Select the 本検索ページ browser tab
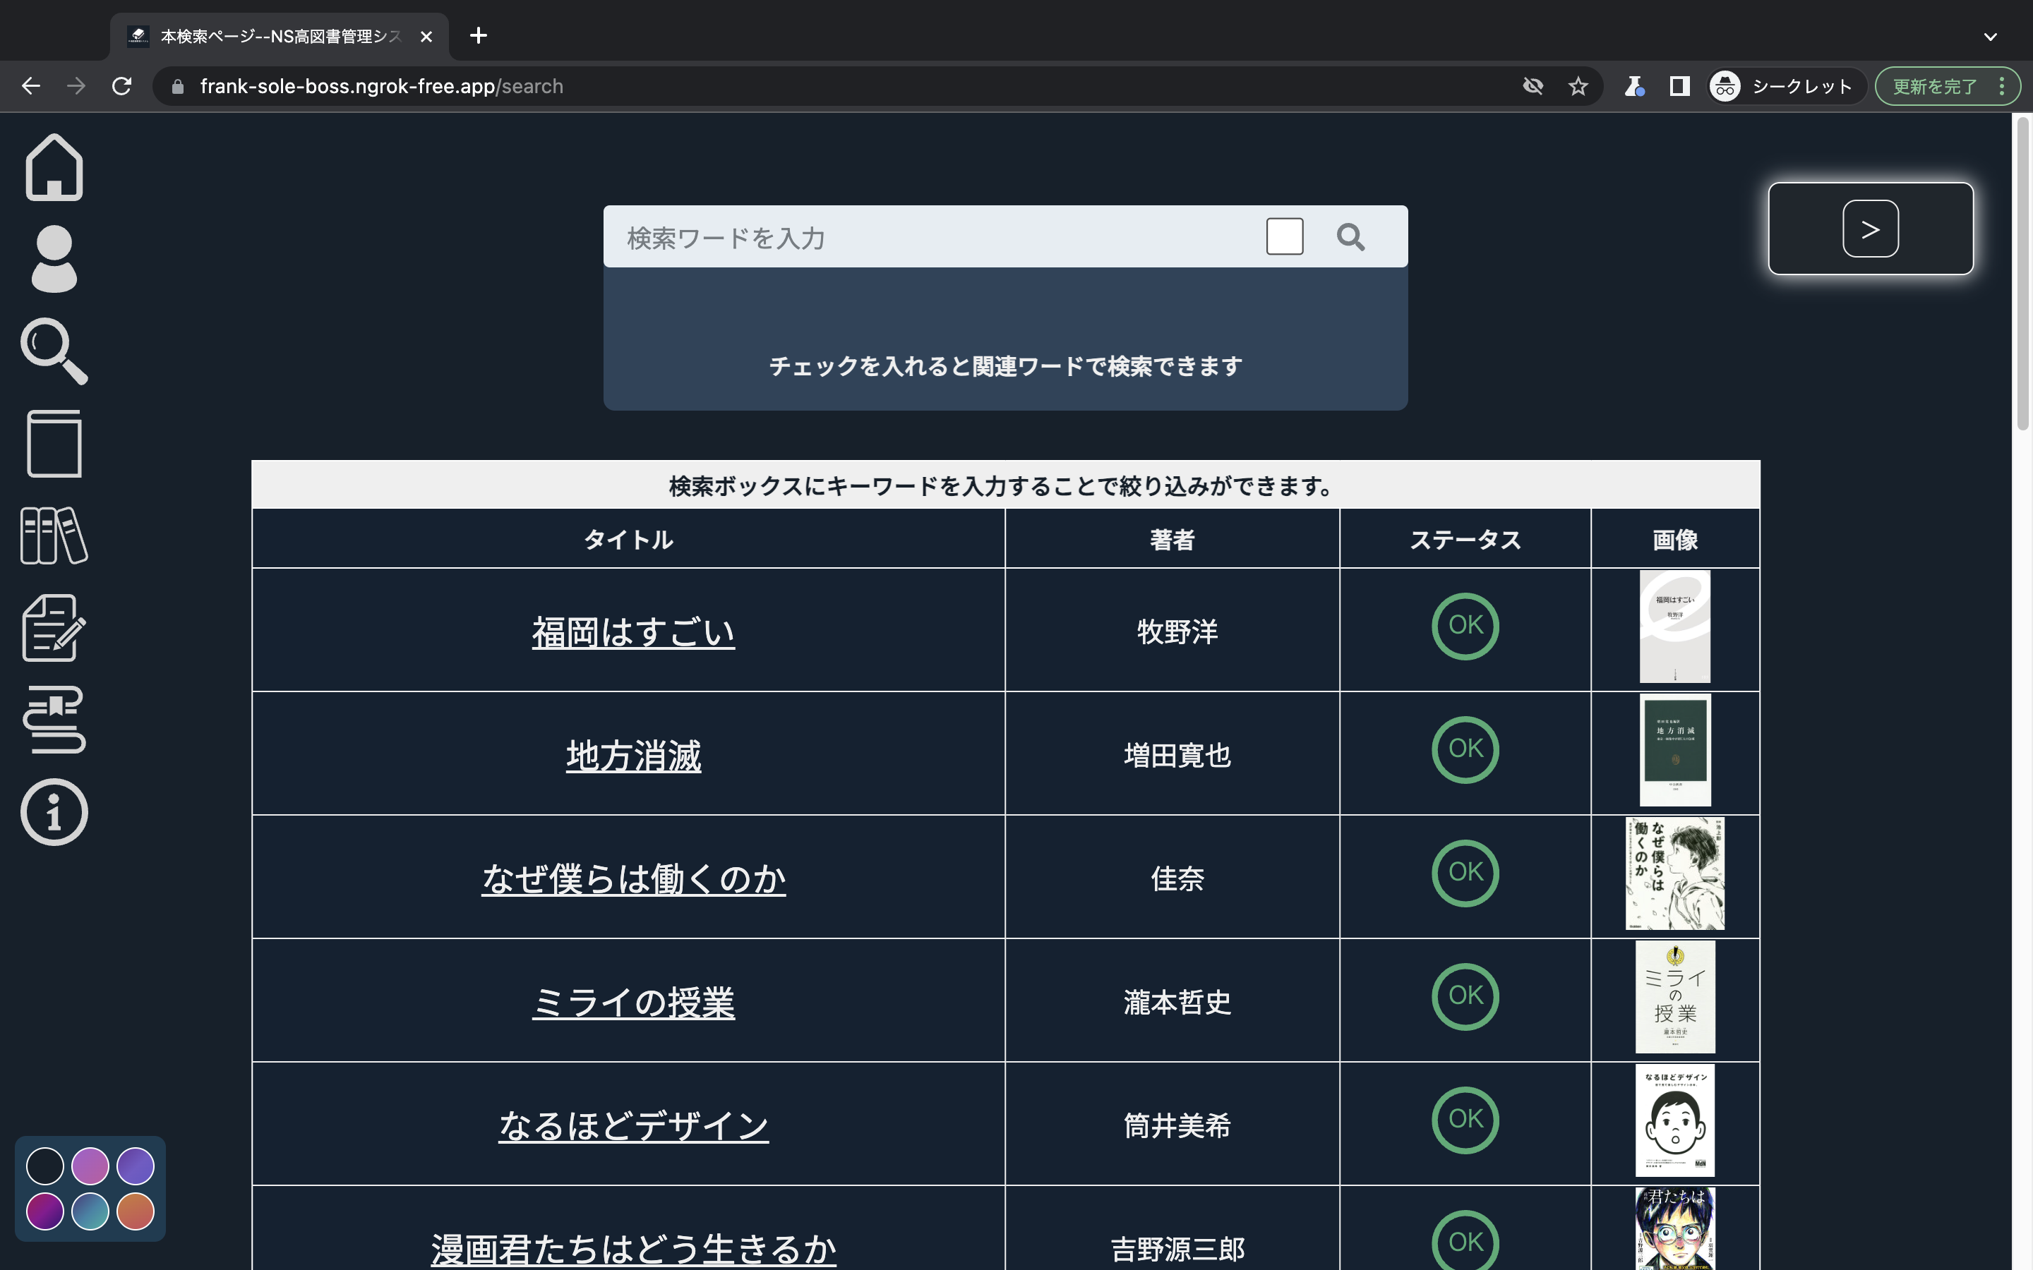 pos(279,36)
